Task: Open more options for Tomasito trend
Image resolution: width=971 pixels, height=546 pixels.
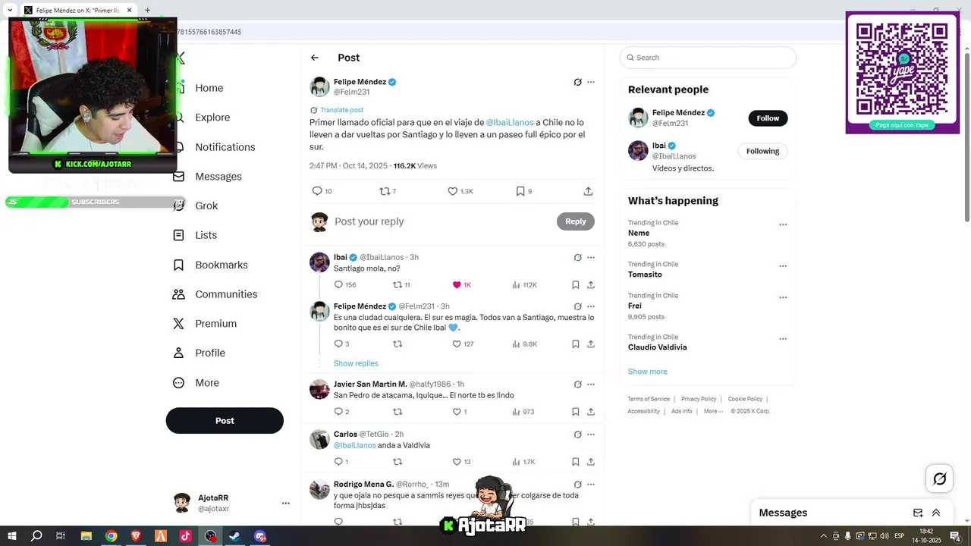Action: click(783, 266)
